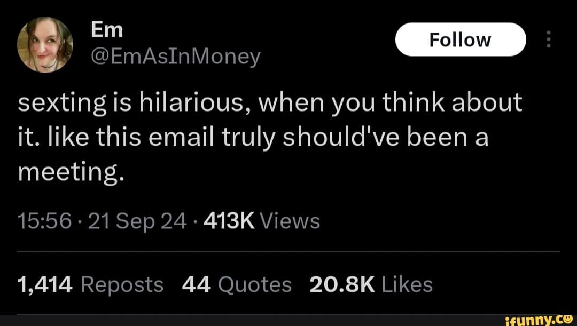Viewport: 577px width, 326px height.
Task: Open the "Reposts" label to view reposters
Action: coord(122,284)
